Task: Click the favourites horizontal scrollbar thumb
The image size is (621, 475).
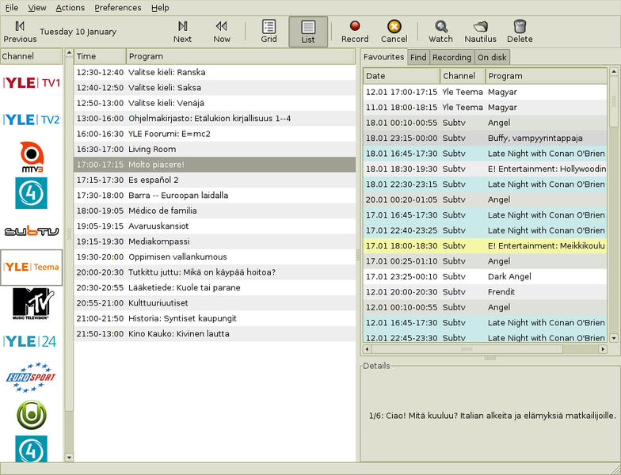Action: point(467,349)
